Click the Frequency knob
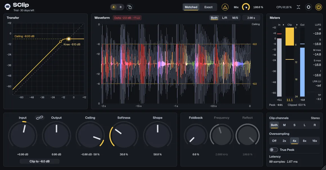The height and width of the screenshot is (170, 326). pos(222,136)
